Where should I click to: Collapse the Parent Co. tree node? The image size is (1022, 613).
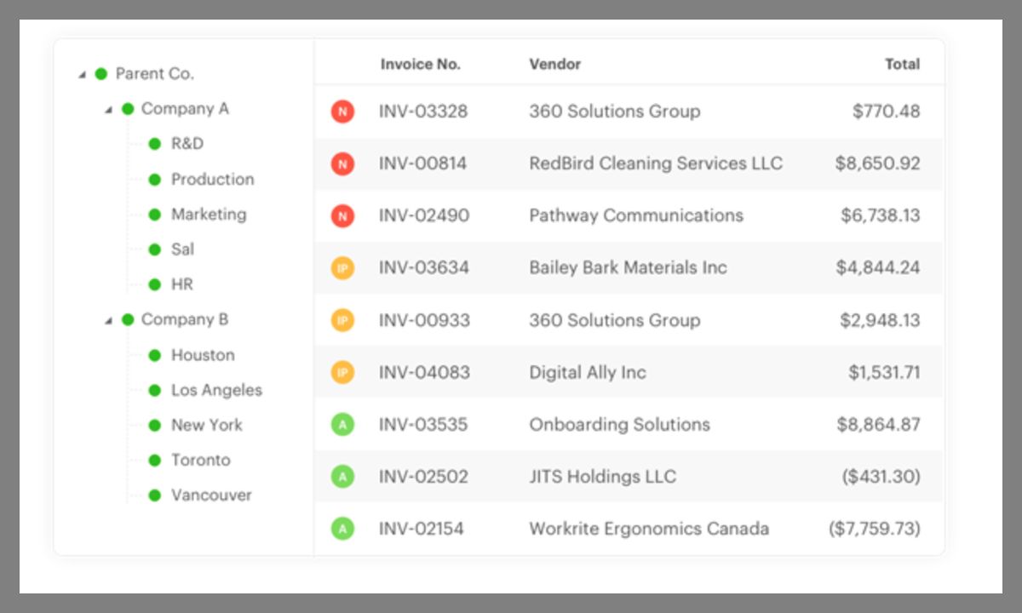pyautogui.click(x=83, y=73)
